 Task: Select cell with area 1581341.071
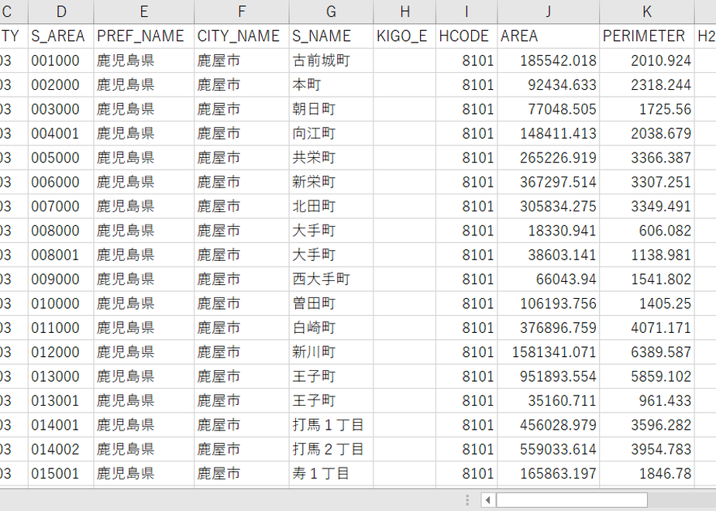tap(549, 352)
